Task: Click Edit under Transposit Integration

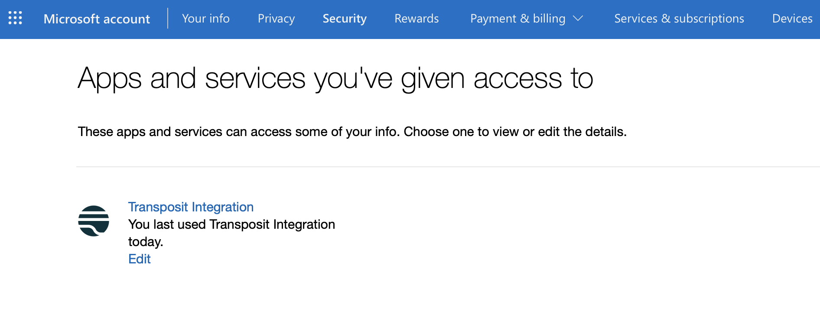Action: point(140,259)
